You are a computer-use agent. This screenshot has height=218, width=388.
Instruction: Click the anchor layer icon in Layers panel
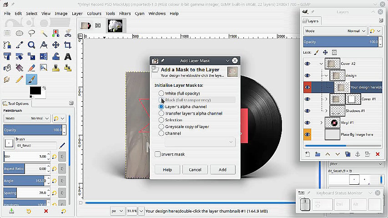(358, 154)
